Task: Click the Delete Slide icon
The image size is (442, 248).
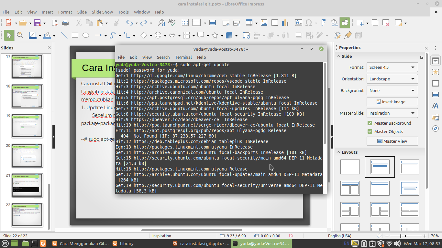Action: (x=386, y=23)
